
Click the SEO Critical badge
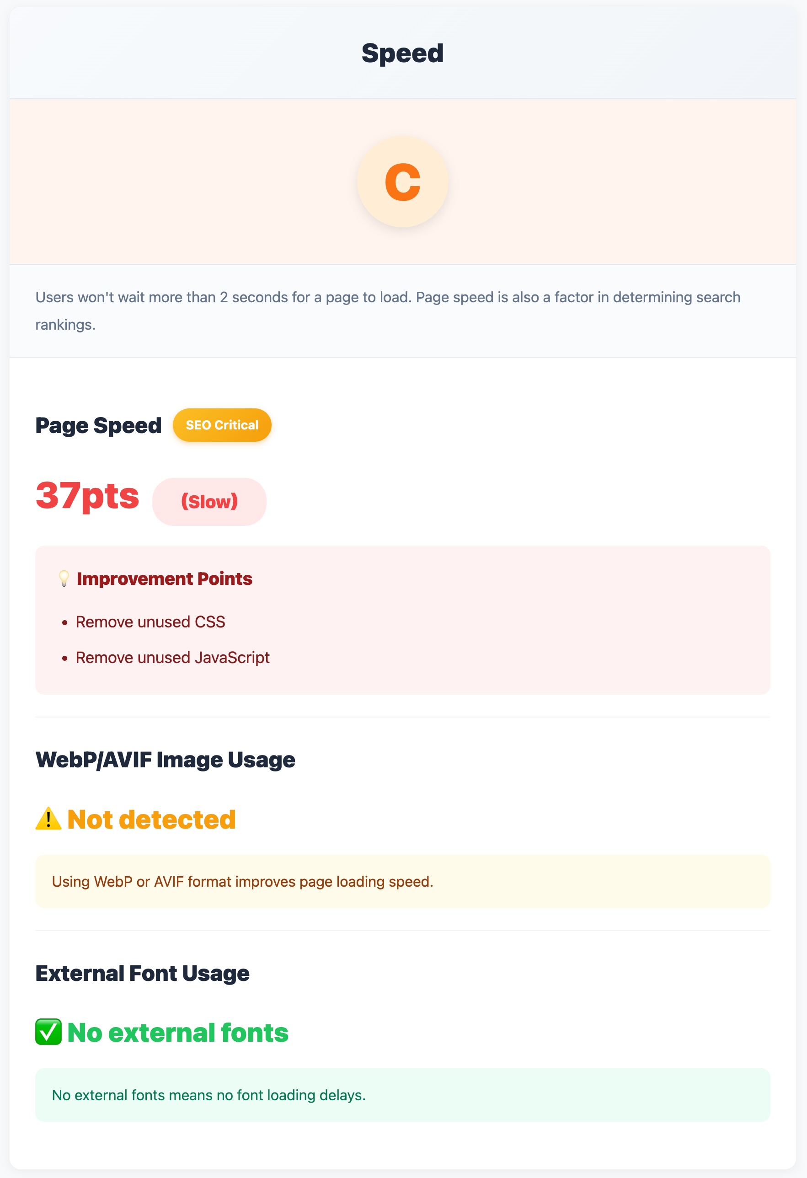(221, 425)
